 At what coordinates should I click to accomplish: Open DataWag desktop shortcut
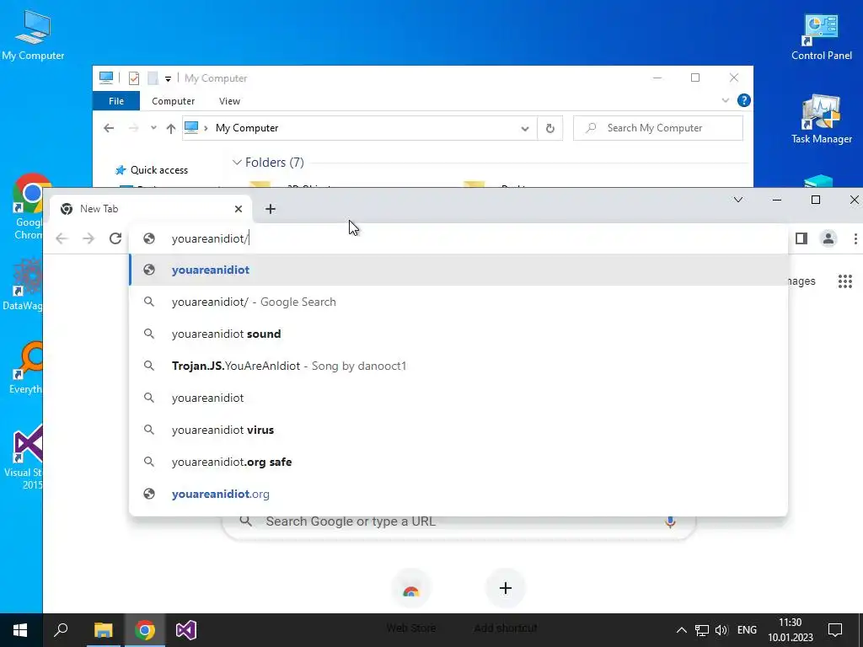tap(23, 285)
